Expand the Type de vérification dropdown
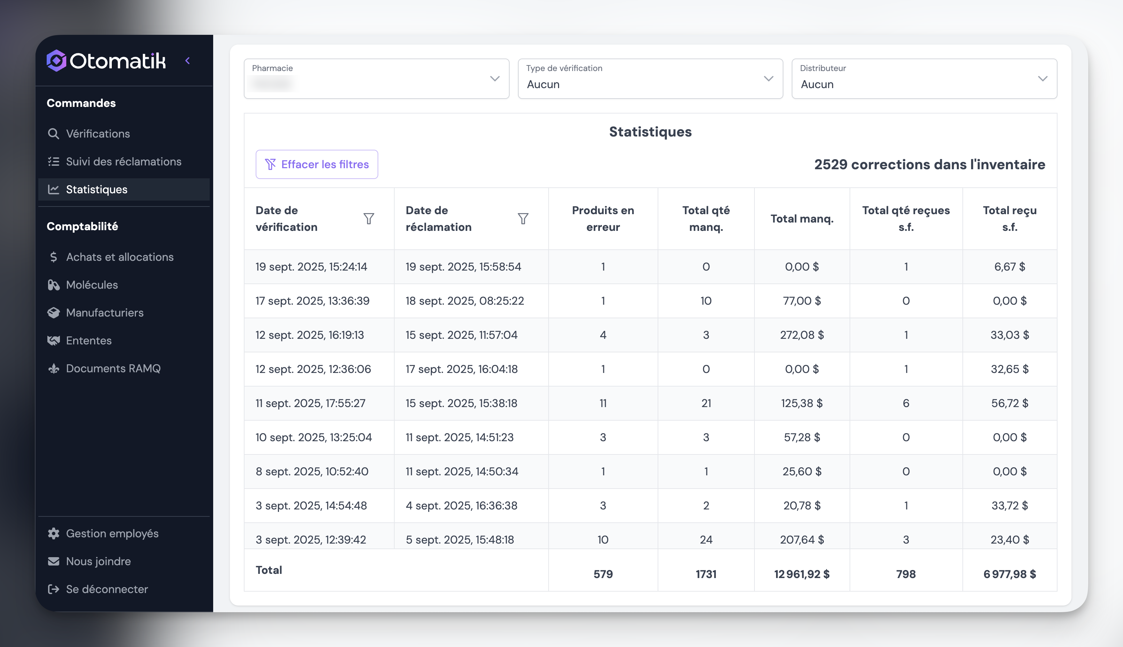This screenshot has height=647, width=1123. coord(650,79)
